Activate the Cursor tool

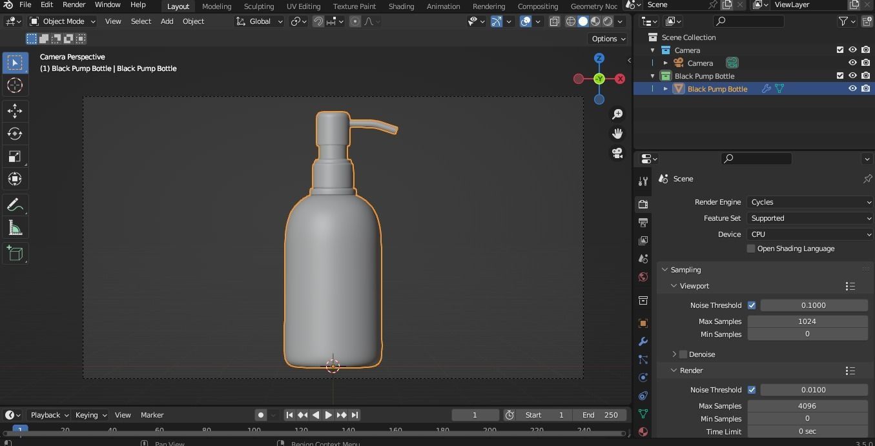point(15,85)
